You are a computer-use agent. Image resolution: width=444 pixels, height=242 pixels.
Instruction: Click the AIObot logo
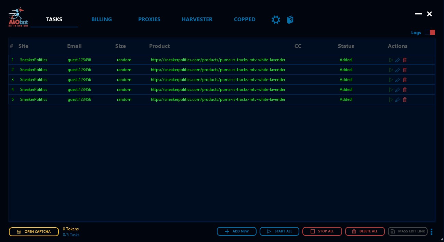(18, 17)
